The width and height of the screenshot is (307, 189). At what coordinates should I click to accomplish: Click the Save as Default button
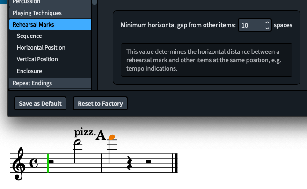pos(40,103)
